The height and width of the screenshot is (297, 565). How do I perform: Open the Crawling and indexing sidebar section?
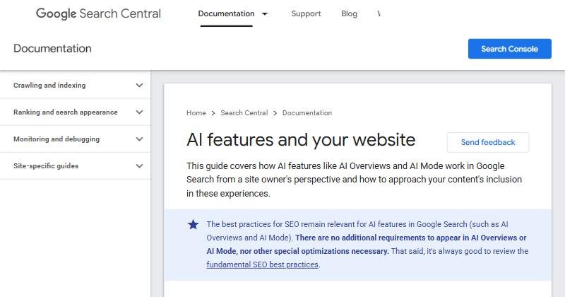[76, 85]
